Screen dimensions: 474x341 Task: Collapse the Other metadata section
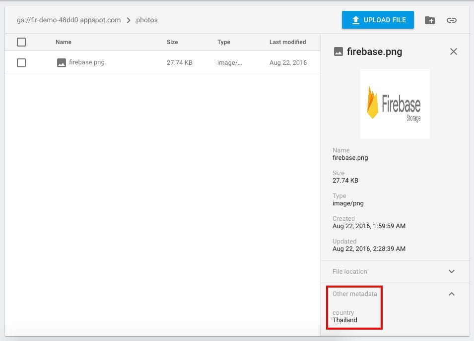point(451,294)
